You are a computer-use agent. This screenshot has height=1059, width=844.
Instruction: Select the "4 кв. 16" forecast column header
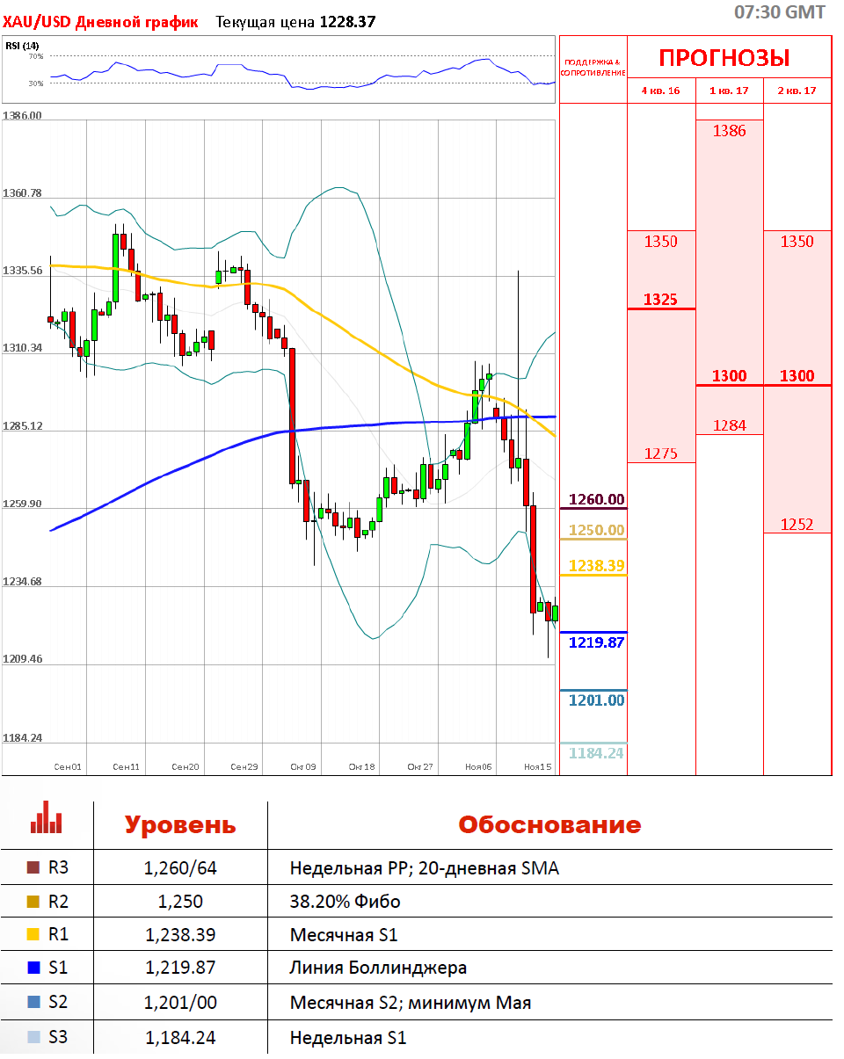point(660,91)
